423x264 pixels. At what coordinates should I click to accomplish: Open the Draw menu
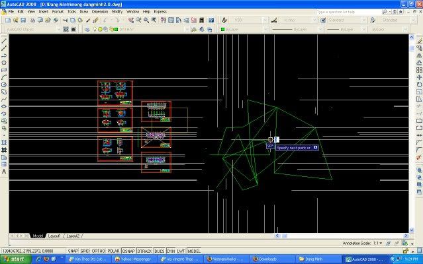(84, 12)
